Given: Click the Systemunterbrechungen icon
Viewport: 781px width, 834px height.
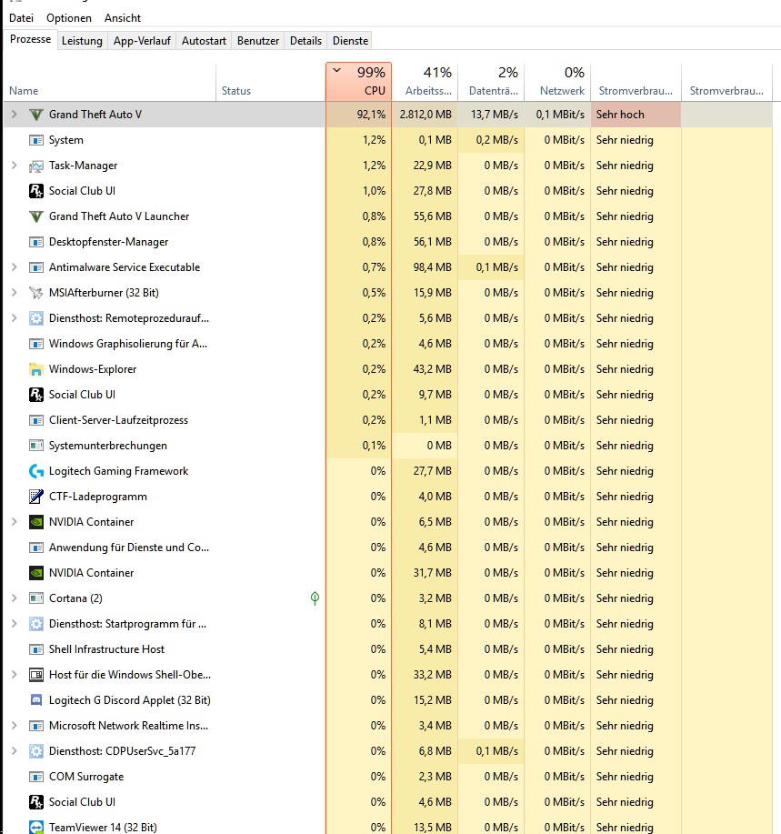Looking at the screenshot, I should (35, 446).
